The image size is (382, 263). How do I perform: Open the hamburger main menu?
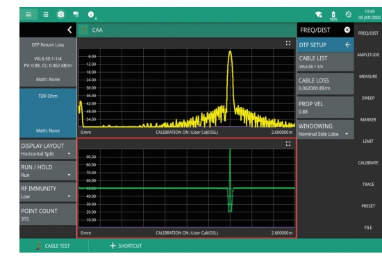point(28,15)
